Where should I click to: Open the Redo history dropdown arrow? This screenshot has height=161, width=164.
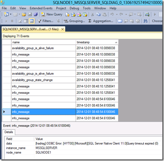tap(126, 14)
